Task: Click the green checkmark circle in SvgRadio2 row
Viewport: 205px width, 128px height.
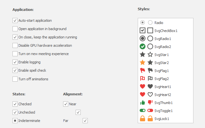Action: pos(143,46)
